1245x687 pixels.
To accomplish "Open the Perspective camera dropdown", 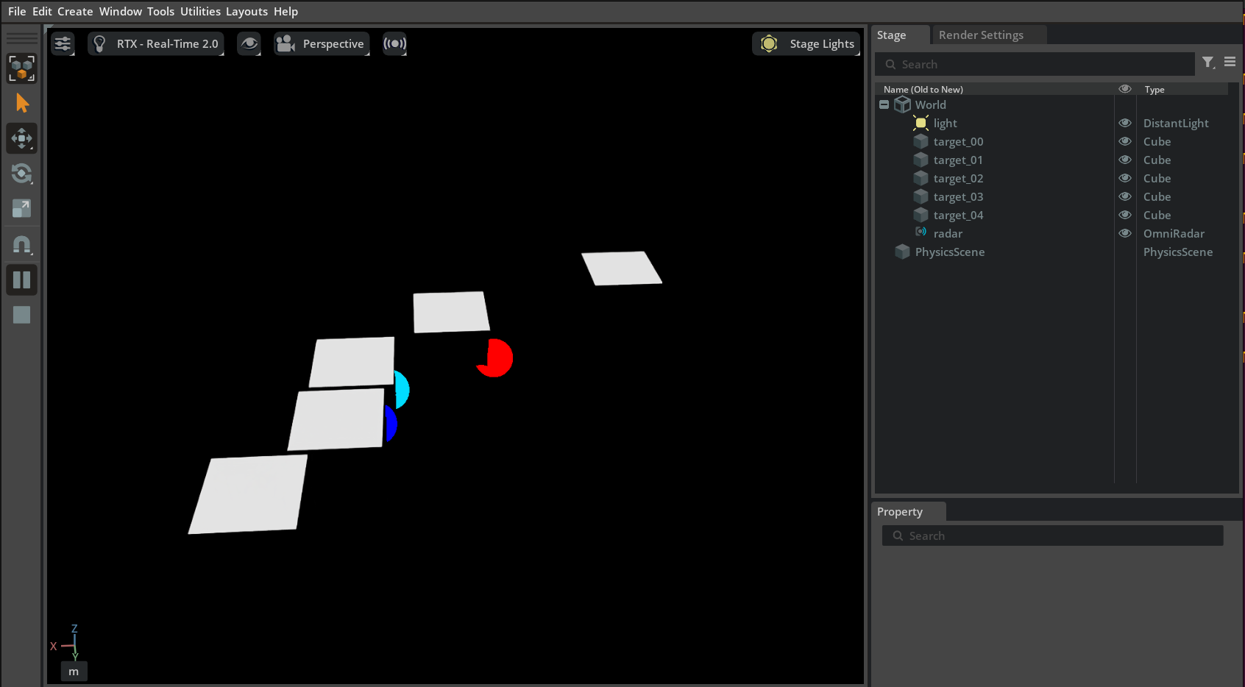I will coord(322,43).
